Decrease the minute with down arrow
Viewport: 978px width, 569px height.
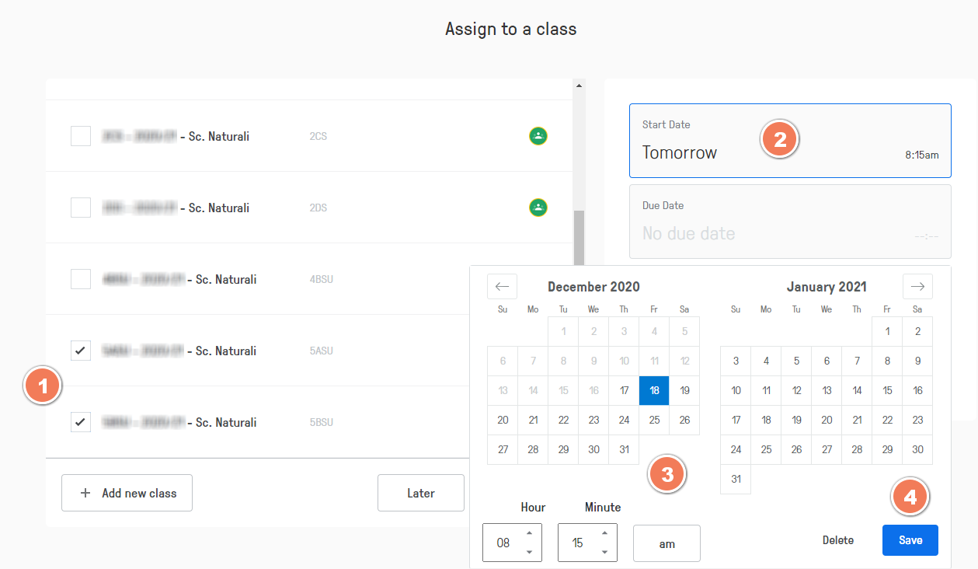tap(604, 552)
